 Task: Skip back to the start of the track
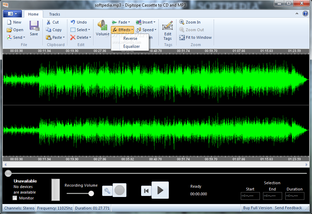point(146,191)
